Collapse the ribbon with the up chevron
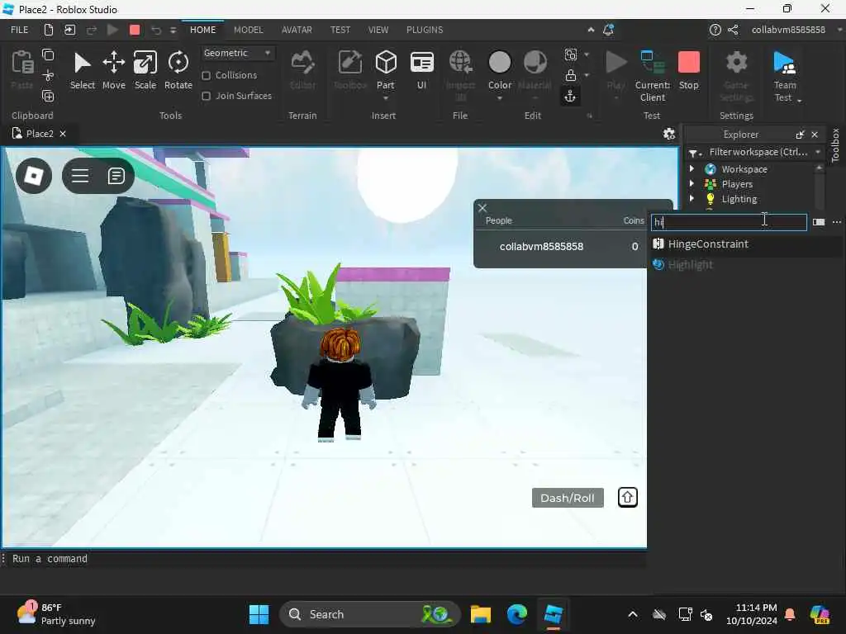The width and height of the screenshot is (846, 634). click(591, 31)
